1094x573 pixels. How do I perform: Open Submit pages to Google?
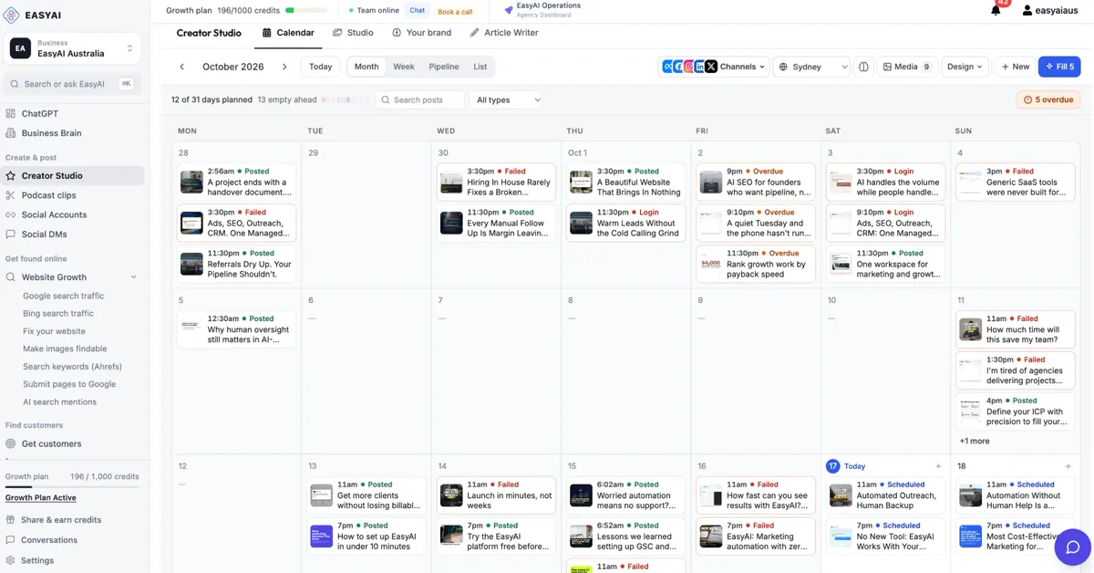pyautogui.click(x=69, y=384)
